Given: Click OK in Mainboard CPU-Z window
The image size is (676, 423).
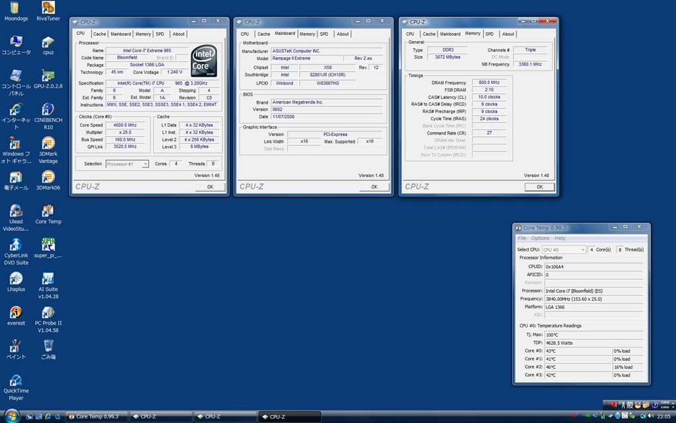Looking at the screenshot, I should tap(374, 187).
